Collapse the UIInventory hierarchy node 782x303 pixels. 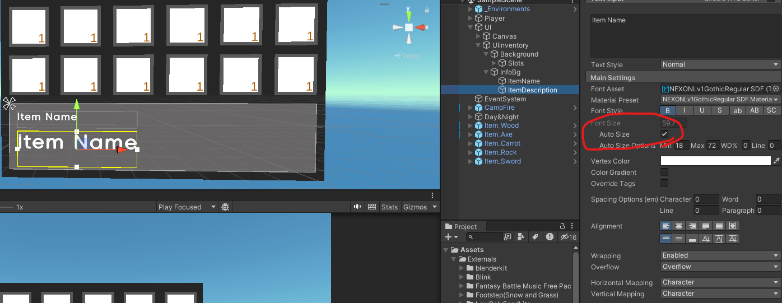pos(478,45)
